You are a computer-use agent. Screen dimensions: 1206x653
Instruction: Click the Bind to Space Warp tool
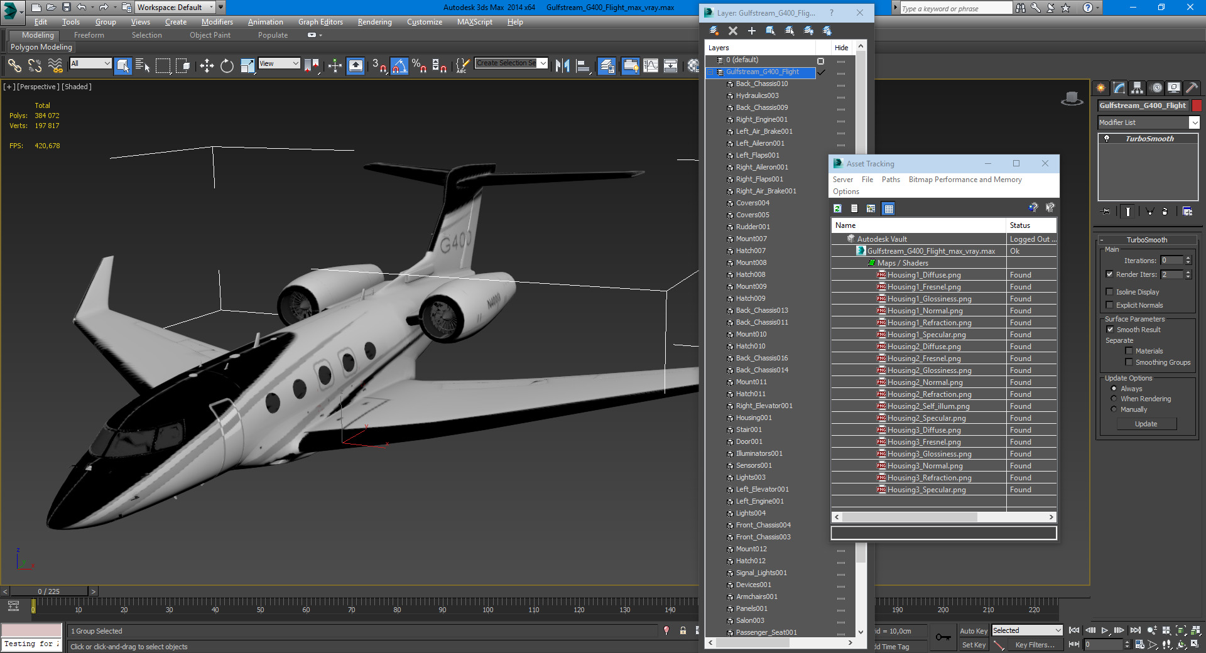(55, 65)
